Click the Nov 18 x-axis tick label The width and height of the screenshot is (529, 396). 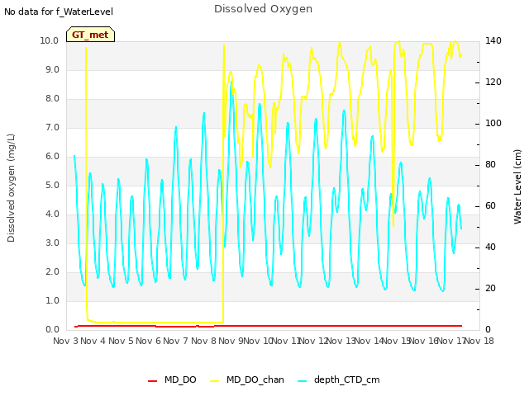tap(479, 341)
